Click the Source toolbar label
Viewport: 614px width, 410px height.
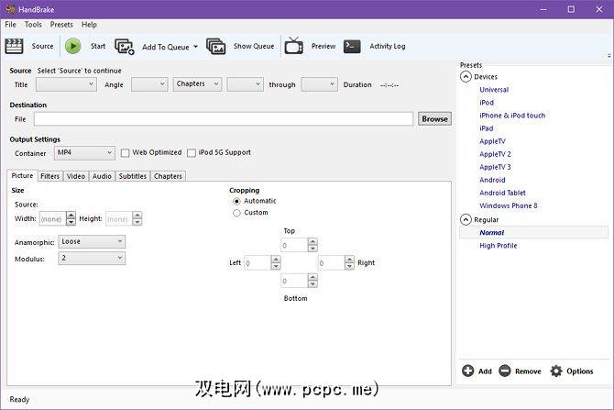[42, 46]
